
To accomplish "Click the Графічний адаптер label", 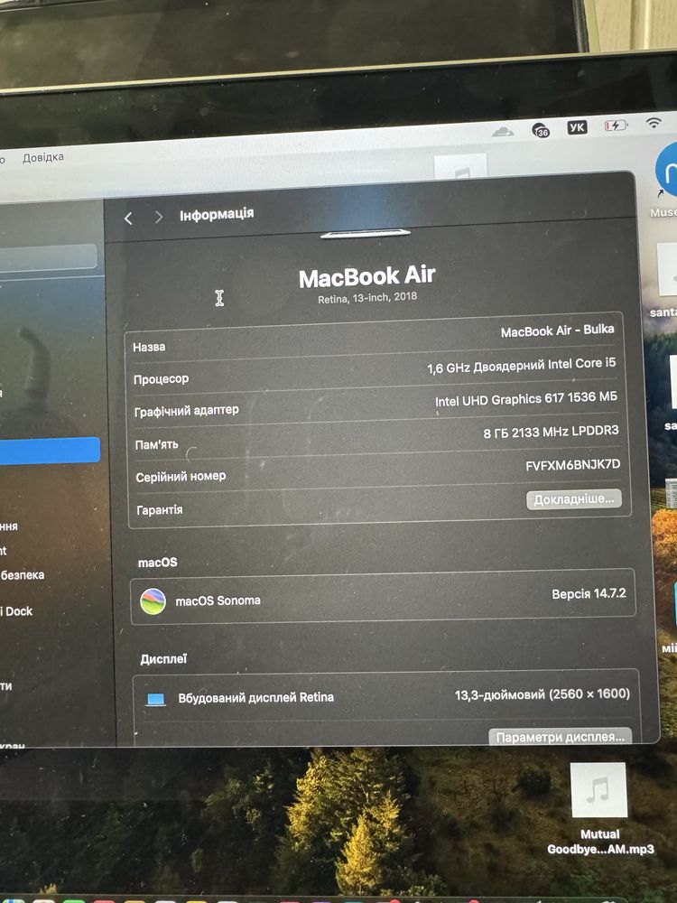I will tap(187, 411).
